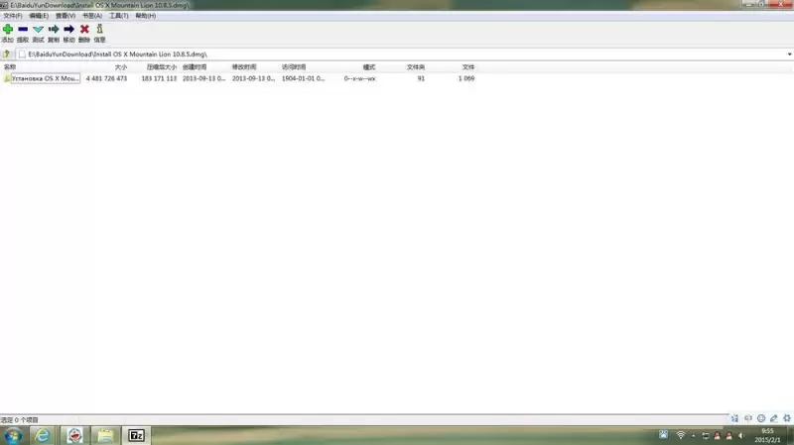Open the Edit (编辑) menu
The width and height of the screenshot is (794, 445).
tap(39, 16)
